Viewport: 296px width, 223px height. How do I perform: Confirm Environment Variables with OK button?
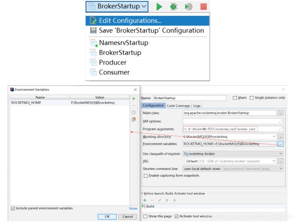click(x=107, y=217)
